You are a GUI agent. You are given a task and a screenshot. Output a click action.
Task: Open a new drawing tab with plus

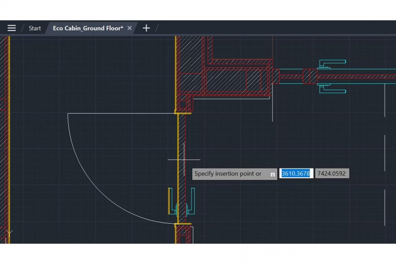pos(146,28)
